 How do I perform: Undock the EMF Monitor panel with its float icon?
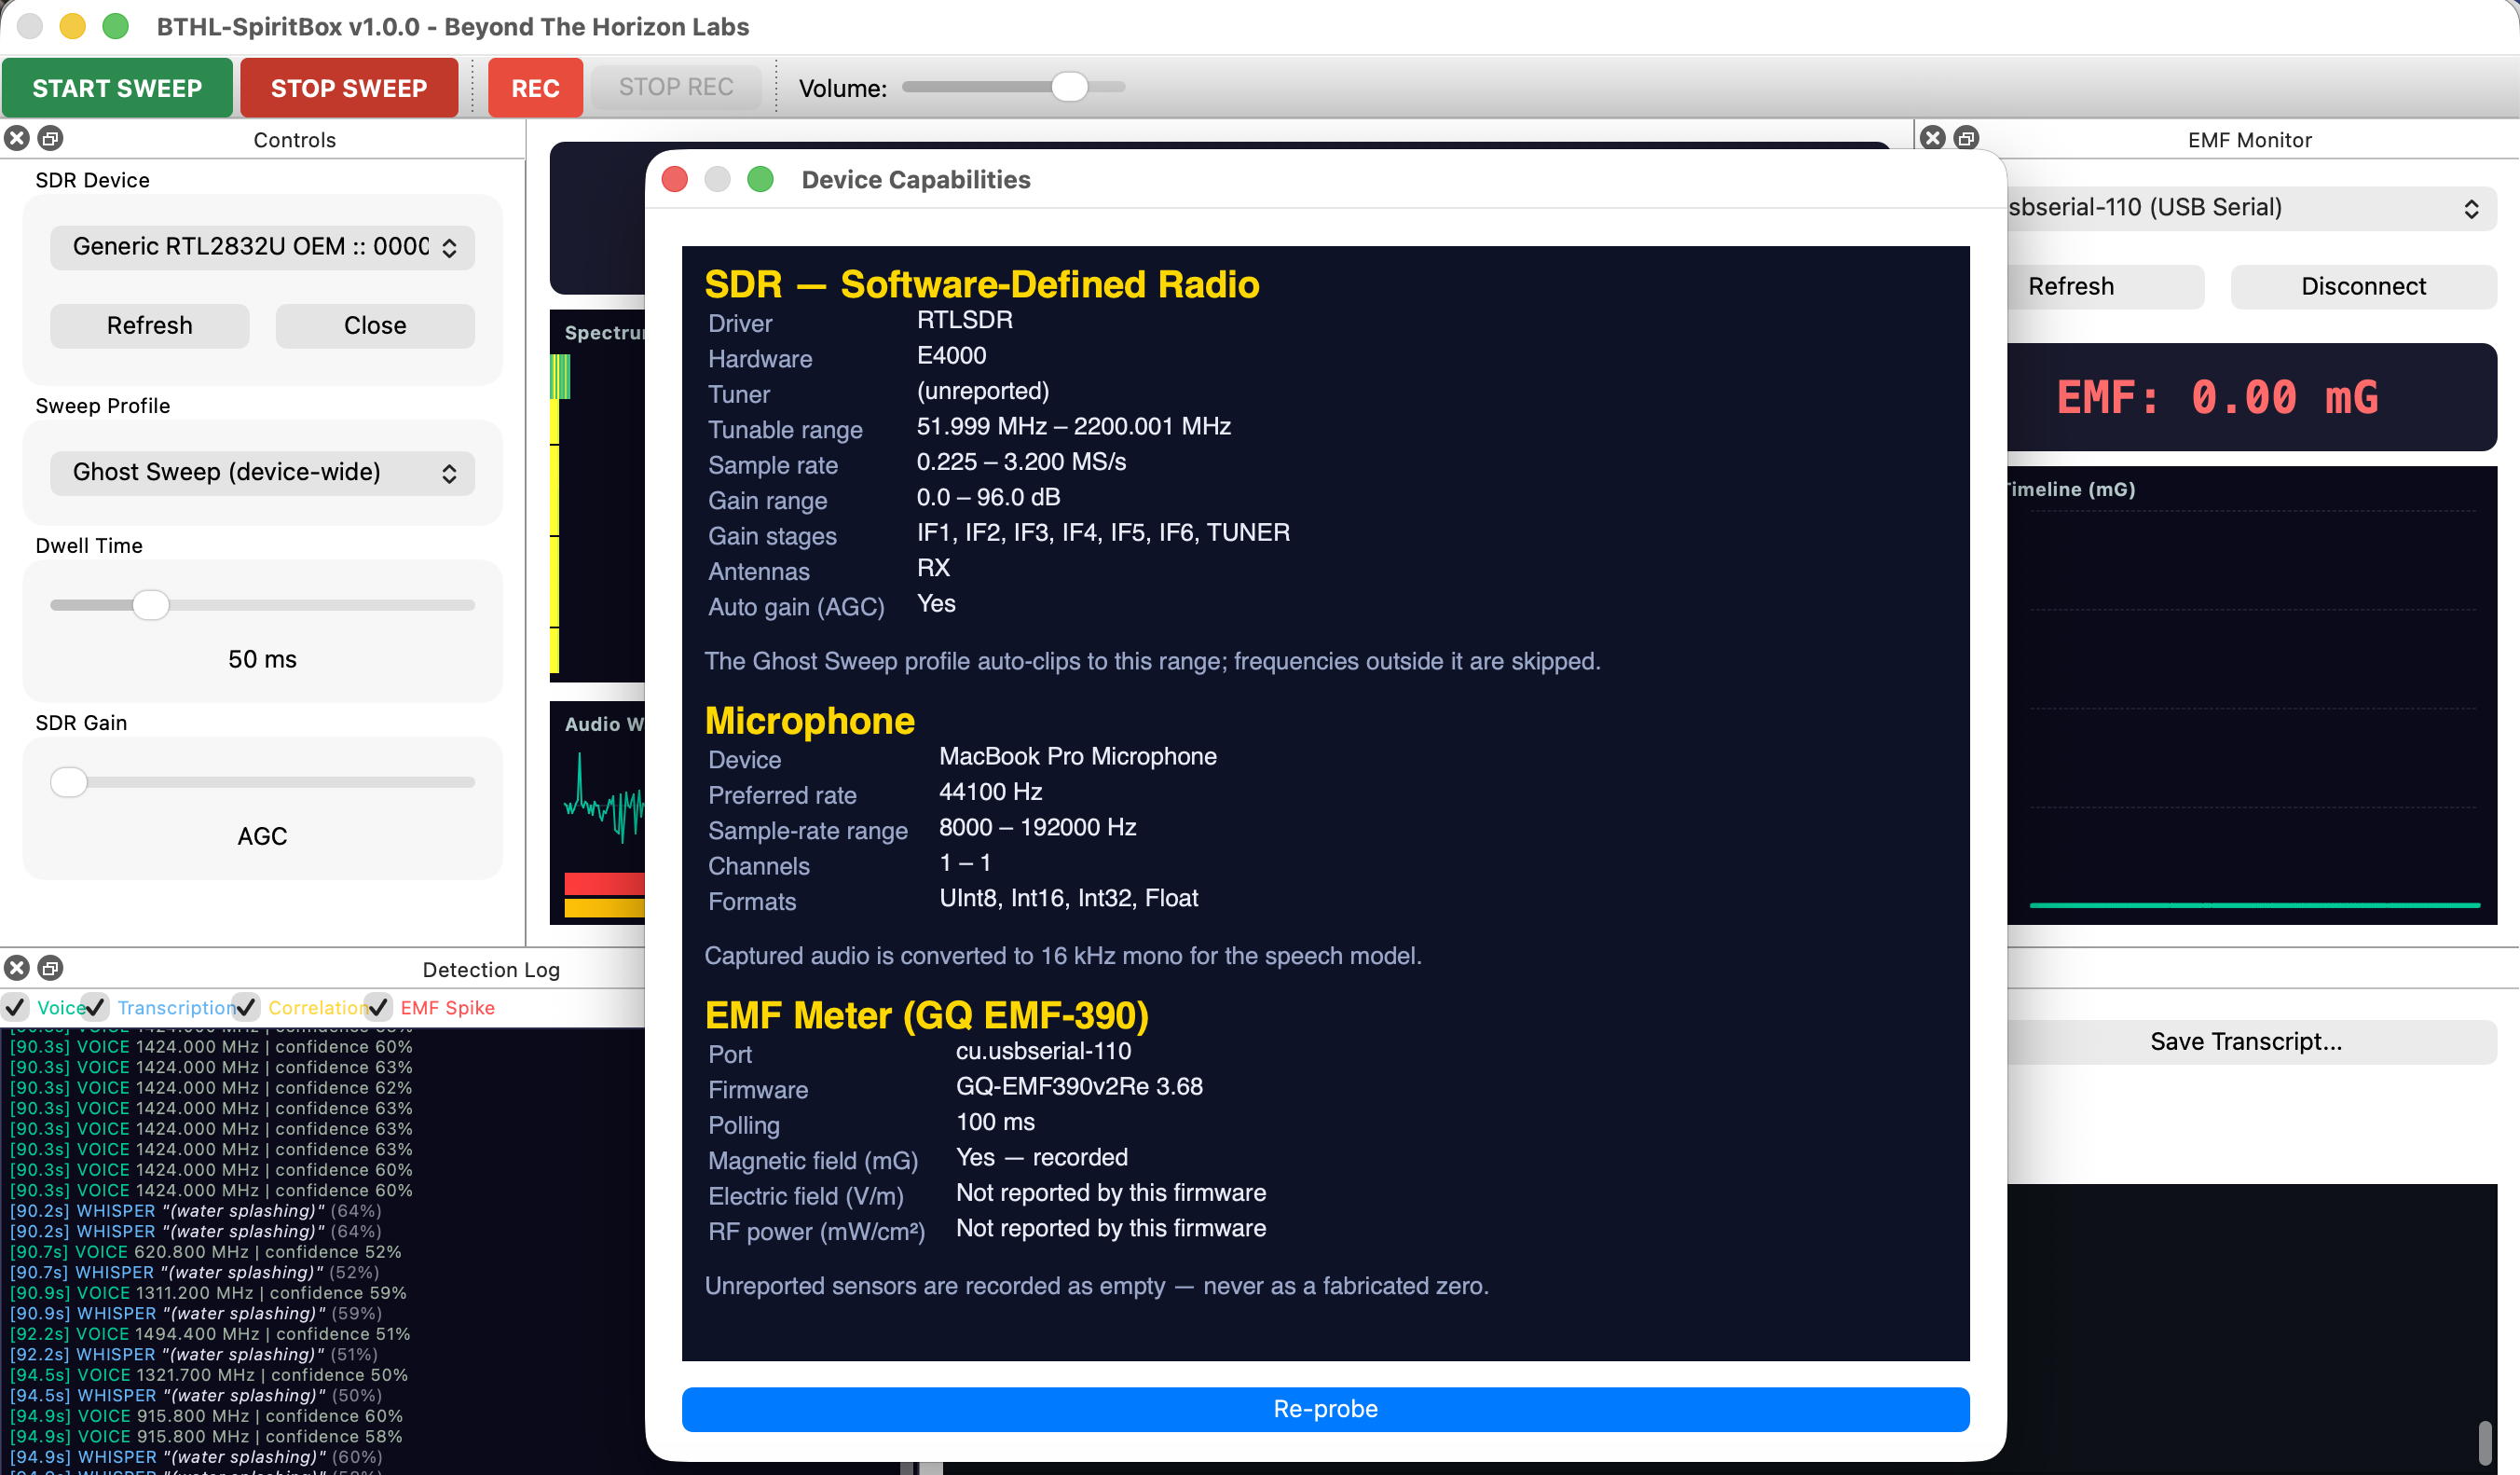1966,138
